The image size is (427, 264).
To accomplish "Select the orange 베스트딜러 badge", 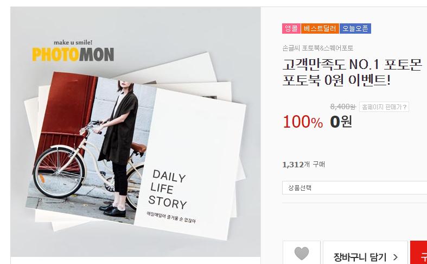I will (x=320, y=28).
